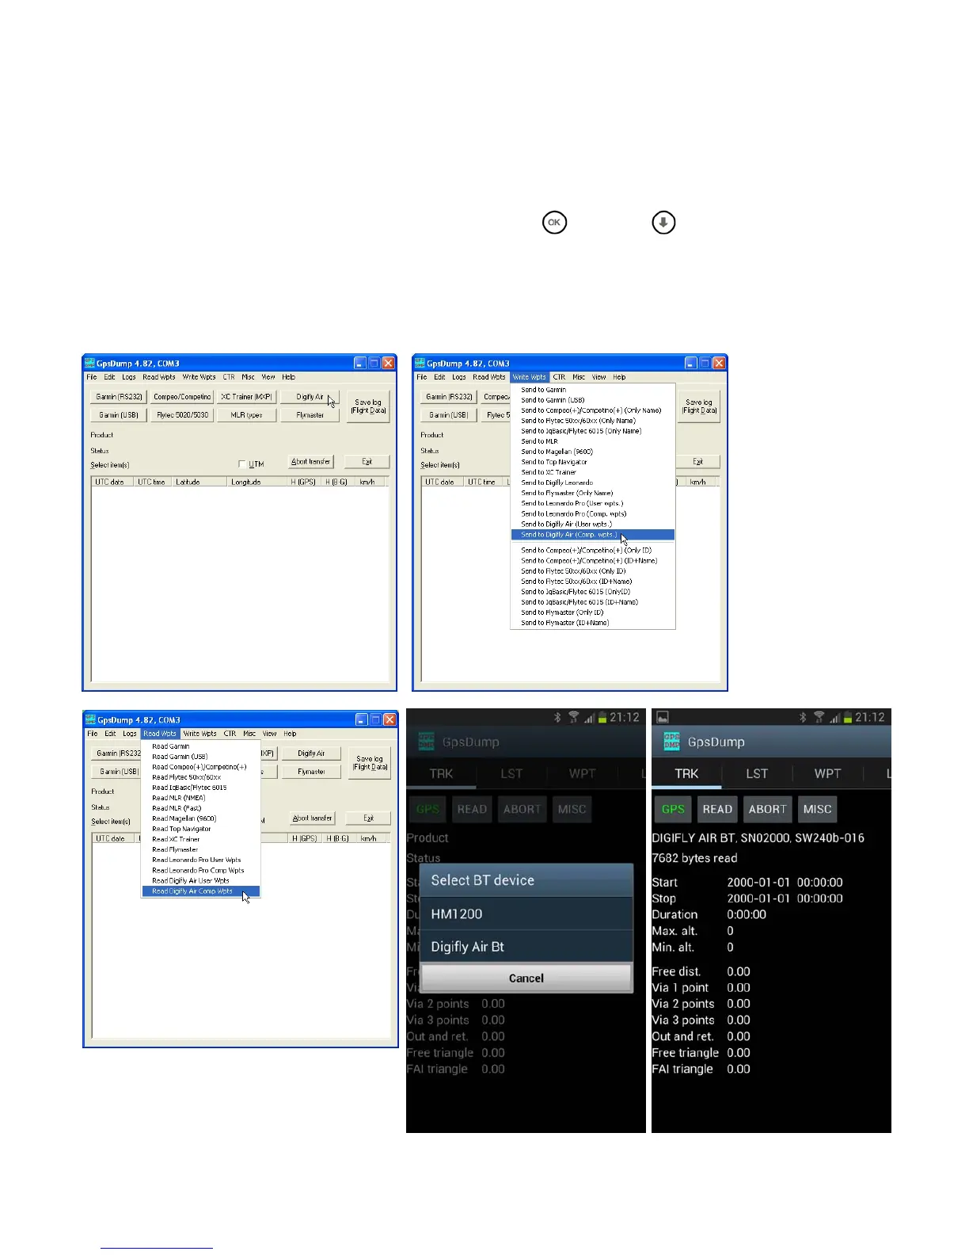Click MLR types button in the window with no menu open
Screen dimensions: 969x1255
246,415
